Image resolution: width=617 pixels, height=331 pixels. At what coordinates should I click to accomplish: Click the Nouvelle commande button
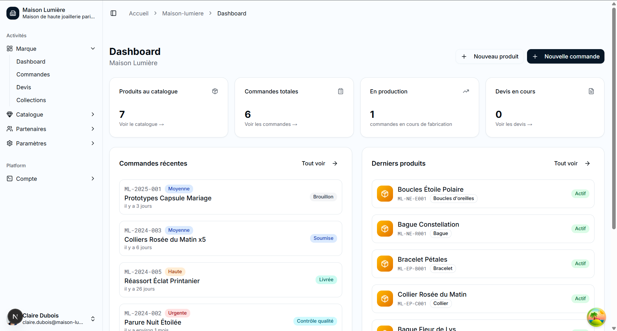point(566,57)
